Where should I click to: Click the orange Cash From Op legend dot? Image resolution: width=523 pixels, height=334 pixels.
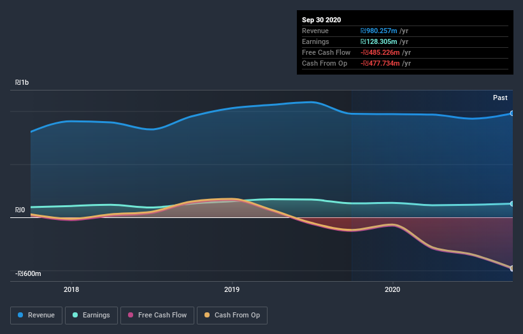click(x=207, y=315)
